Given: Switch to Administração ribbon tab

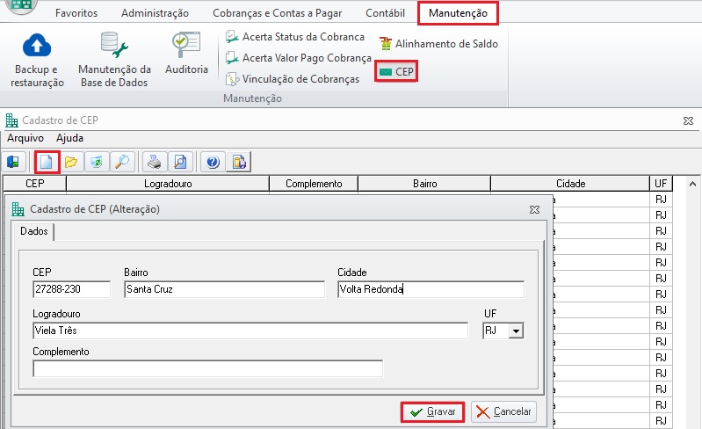Looking at the screenshot, I should [155, 13].
